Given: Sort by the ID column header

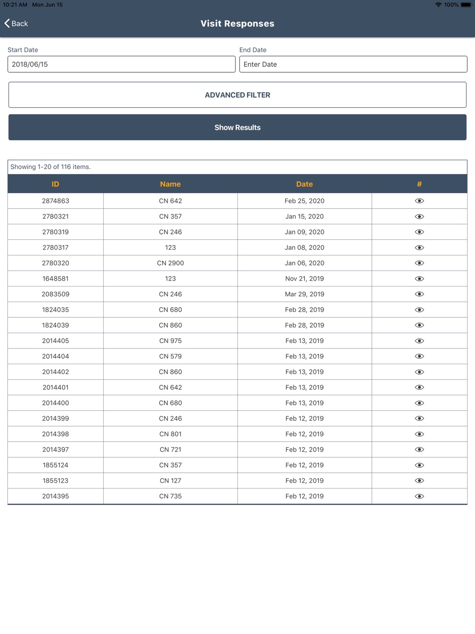Looking at the screenshot, I should [x=56, y=184].
